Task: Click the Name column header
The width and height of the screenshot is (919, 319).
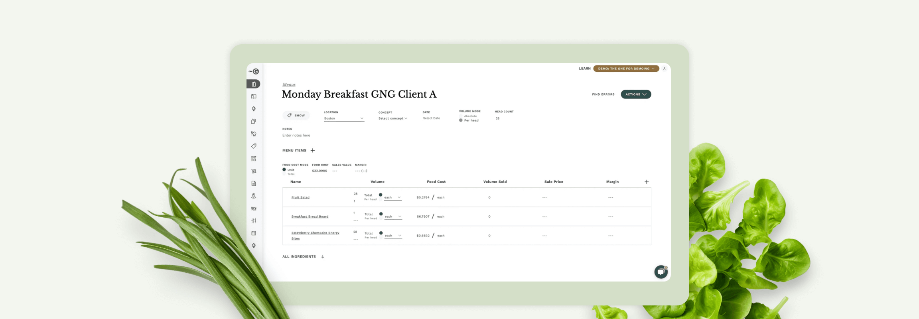Action: (x=296, y=182)
